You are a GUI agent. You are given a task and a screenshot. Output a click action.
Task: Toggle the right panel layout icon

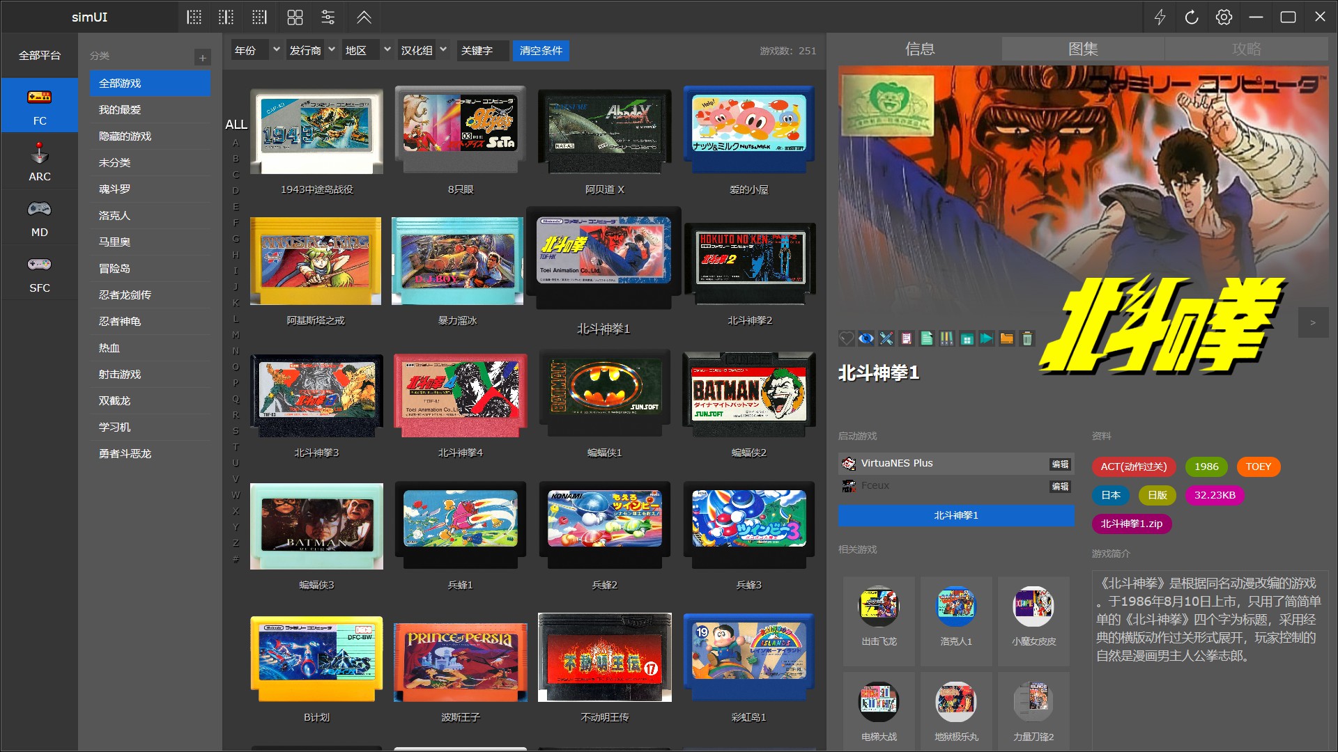pyautogui.click(x=259, y=17)
